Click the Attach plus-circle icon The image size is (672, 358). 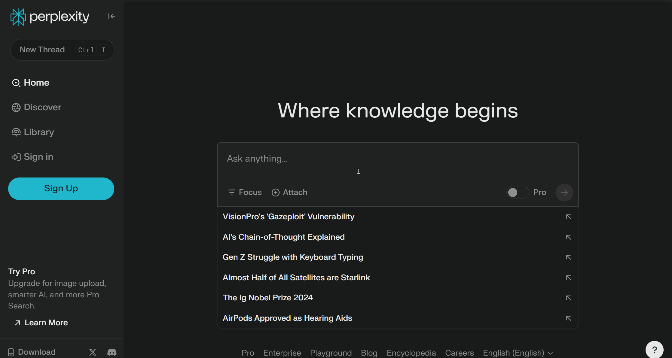pyautogui.click(x=276, y=192)
